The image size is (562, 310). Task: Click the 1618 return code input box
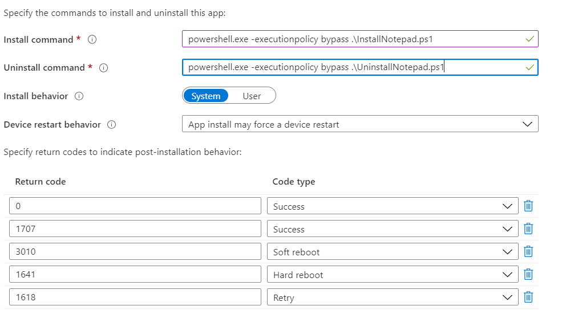click(x=135, y=297)
